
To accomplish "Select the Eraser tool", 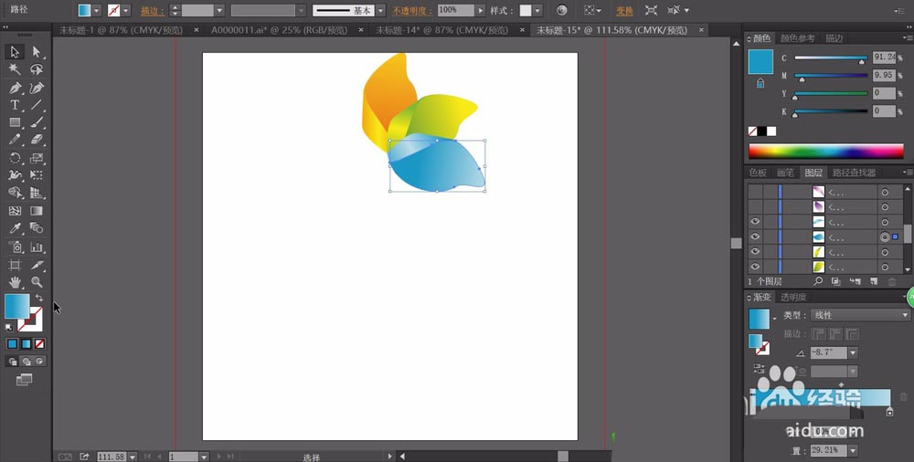I will [37, 140].
